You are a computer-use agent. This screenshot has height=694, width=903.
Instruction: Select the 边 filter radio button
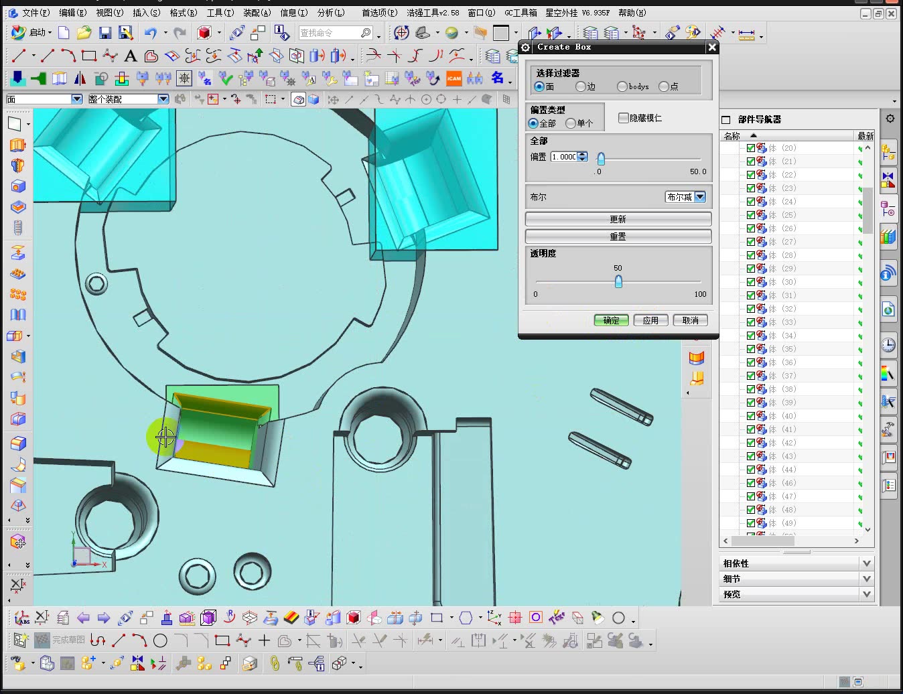pos(581,86)
